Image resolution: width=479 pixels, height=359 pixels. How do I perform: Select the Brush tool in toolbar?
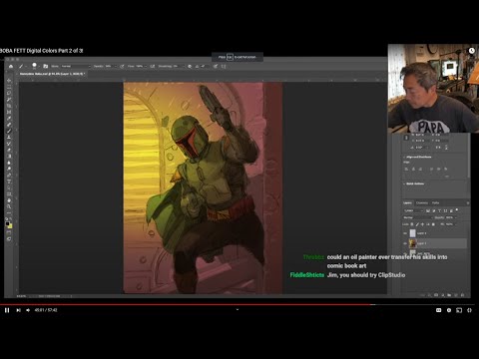[x=9, y=131]
